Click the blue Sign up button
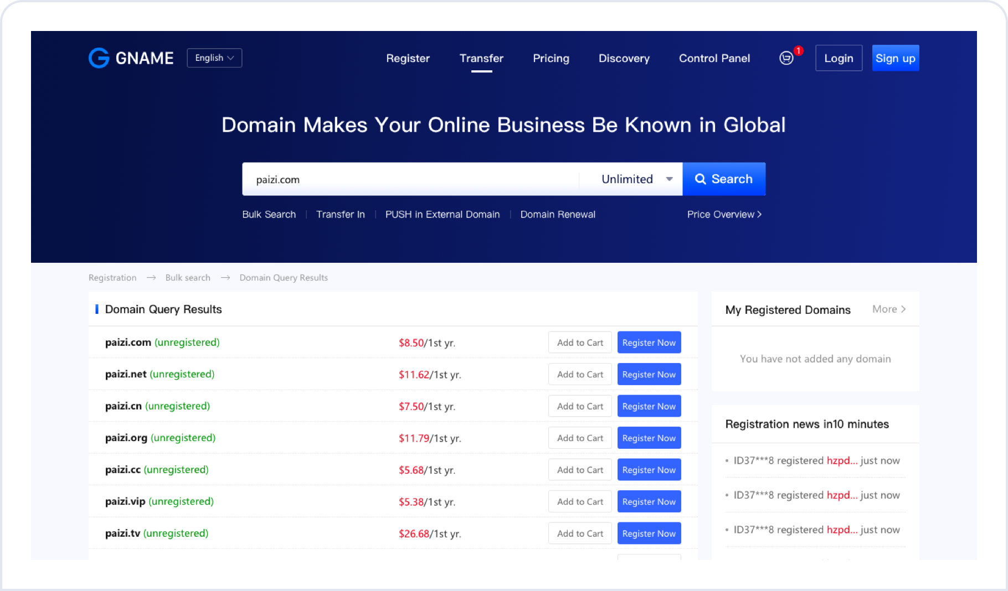 [x=895, y=58]
